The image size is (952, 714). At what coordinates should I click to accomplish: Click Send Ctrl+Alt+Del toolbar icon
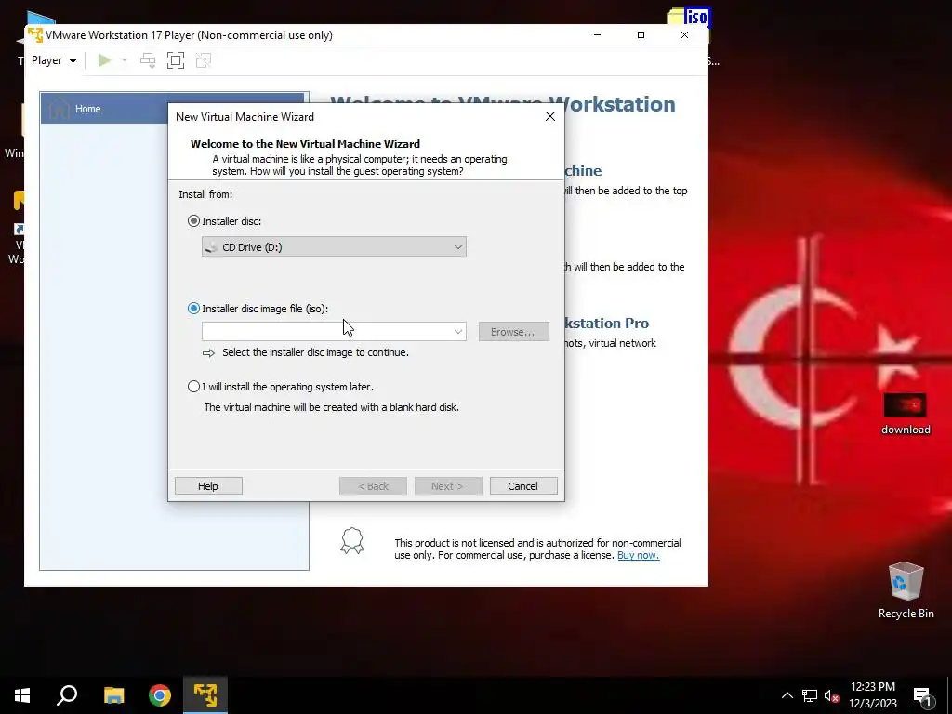click(x=148, y=60)
